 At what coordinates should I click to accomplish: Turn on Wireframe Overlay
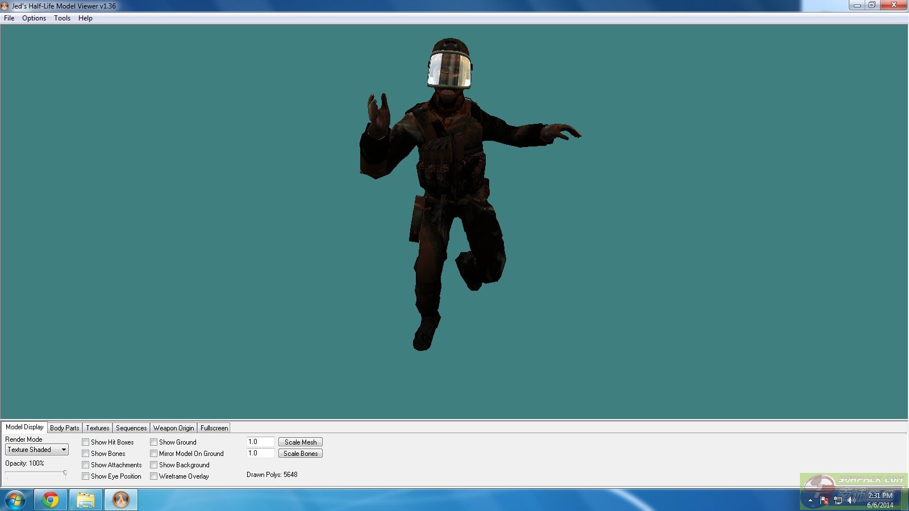[154, 476]
